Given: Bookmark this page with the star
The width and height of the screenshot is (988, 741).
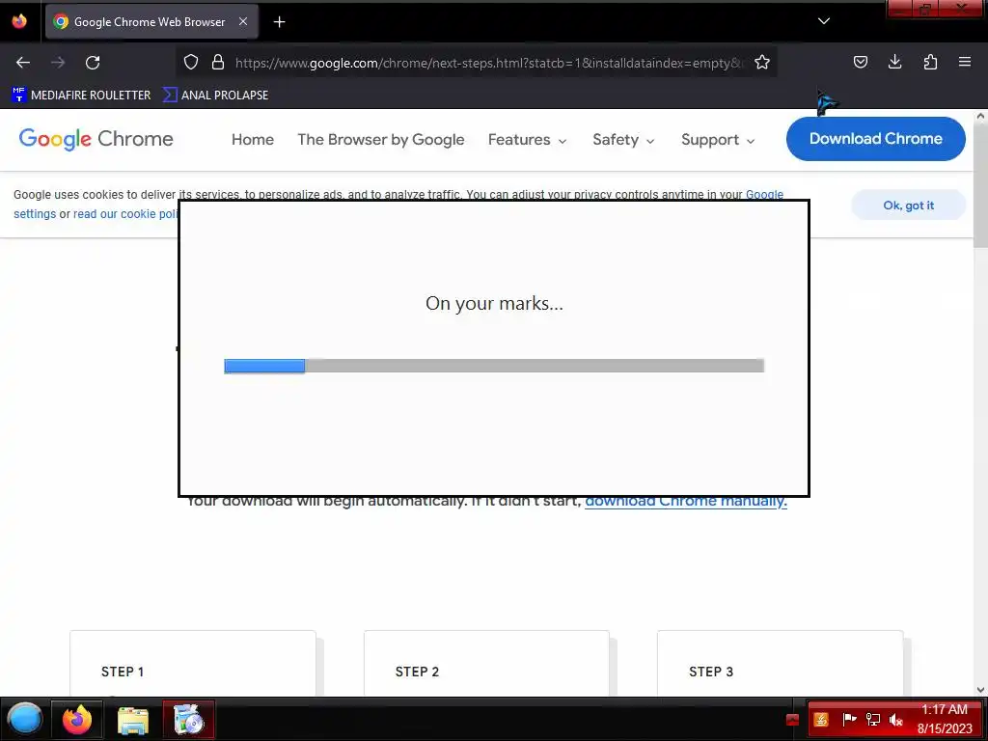Looking at the screenshot, I should (x=762, y=63).
